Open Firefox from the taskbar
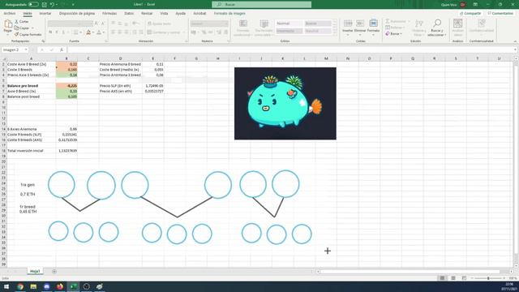Screen dimensions: 519x292 60,286
